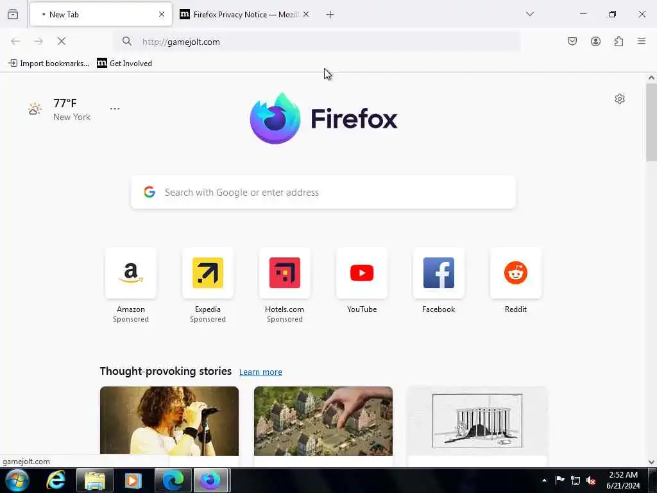657x493 pixels.
Task: Click the Google logo in the search box
Action: 149,192
